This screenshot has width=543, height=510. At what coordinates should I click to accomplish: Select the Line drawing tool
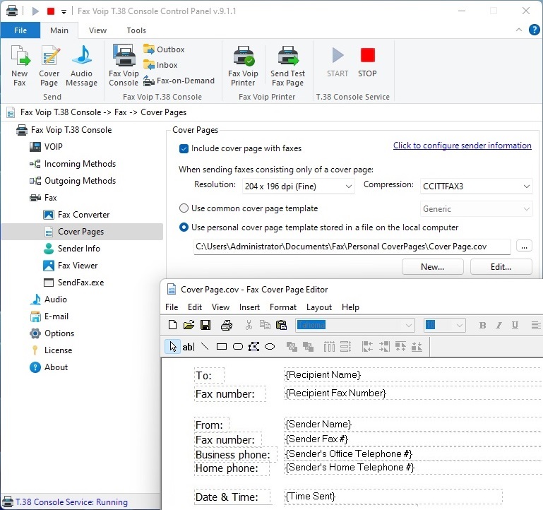click(x=205, y=347)
